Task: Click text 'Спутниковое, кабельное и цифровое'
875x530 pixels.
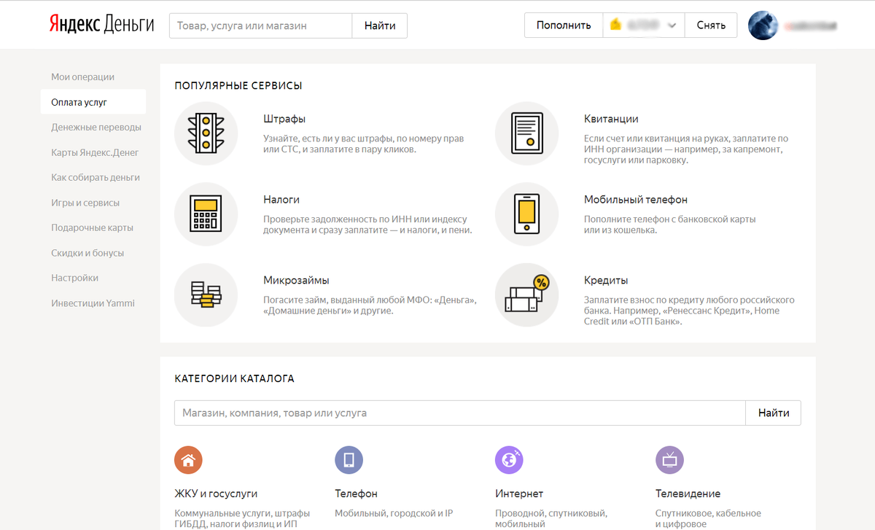Action: [x=708, y=518]
